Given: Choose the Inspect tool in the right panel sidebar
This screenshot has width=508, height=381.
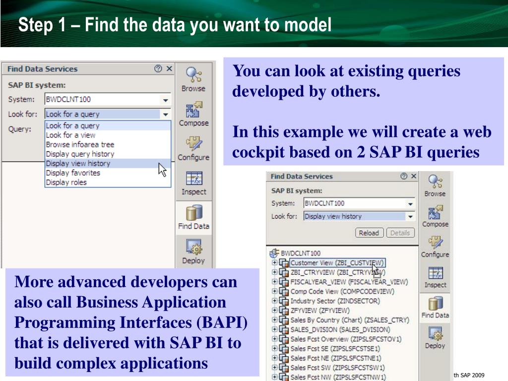Looking at the screenshot, I should (x=435, y=277).
